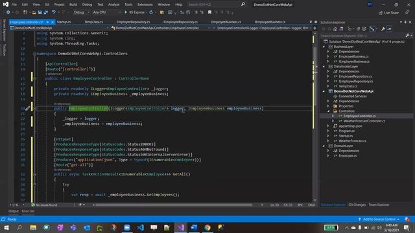The image size is (415, 233).
Task: Start debugging with the IIS Express play button
Action: point(126,12)
